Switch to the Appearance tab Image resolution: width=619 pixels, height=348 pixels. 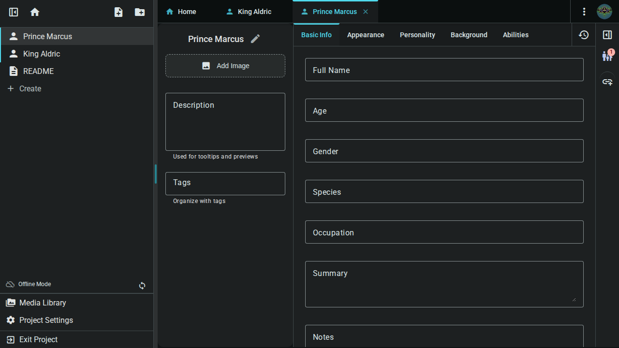tap(366, 35)
